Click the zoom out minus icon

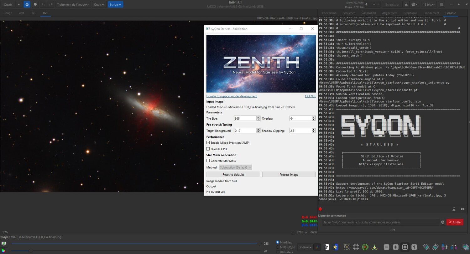386,247
